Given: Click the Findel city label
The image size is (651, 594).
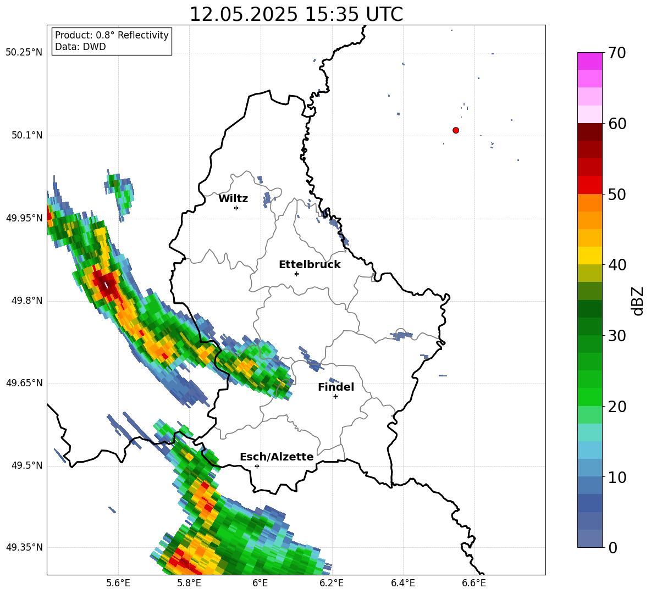Looking at the screenshot, I should pyautogui.click(x=336, y=387).
